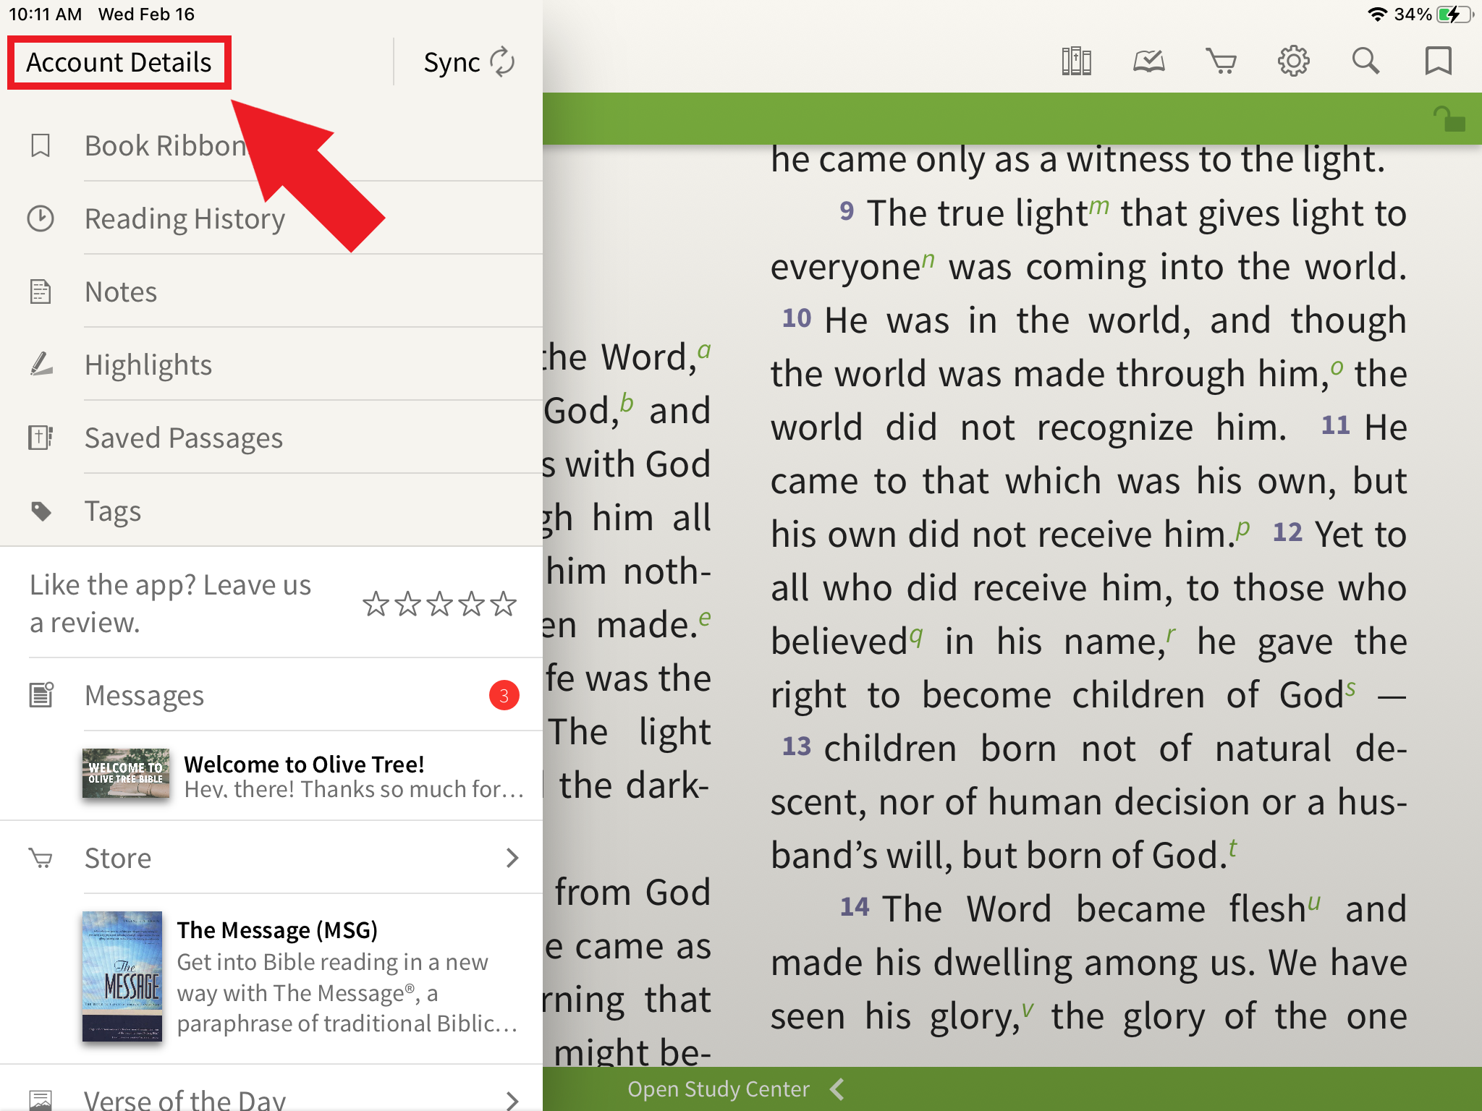Tap 'Welcome to Olive Tree!' message title
1482x1111 pixels.
[x=304, y=764]
